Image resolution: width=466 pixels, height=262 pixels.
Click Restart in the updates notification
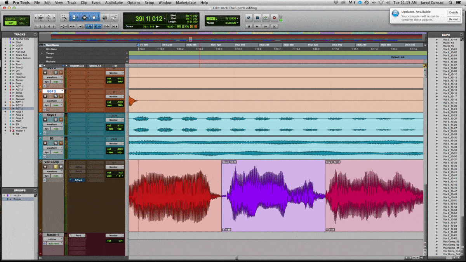(x=454, y=19)
